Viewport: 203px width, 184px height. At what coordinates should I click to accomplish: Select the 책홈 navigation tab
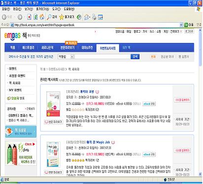point(13,48)
